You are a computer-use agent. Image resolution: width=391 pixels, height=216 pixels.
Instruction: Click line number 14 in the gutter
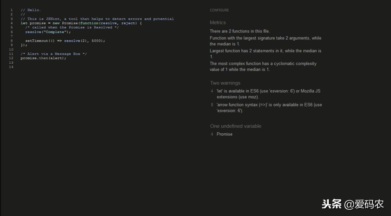coord(11,67)
